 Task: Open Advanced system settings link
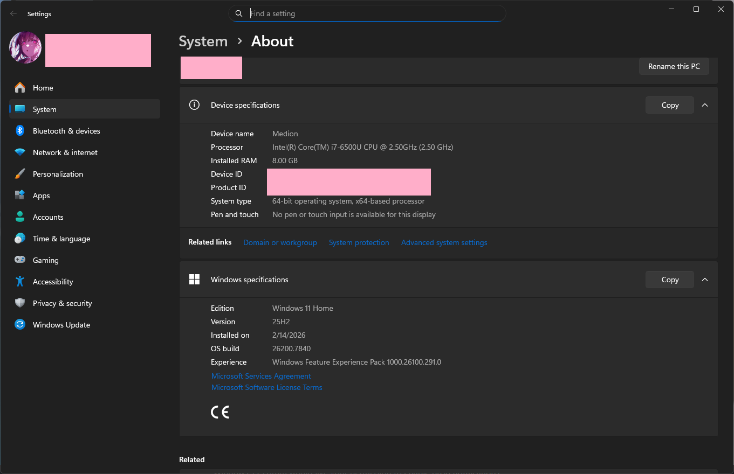[444, 242]
